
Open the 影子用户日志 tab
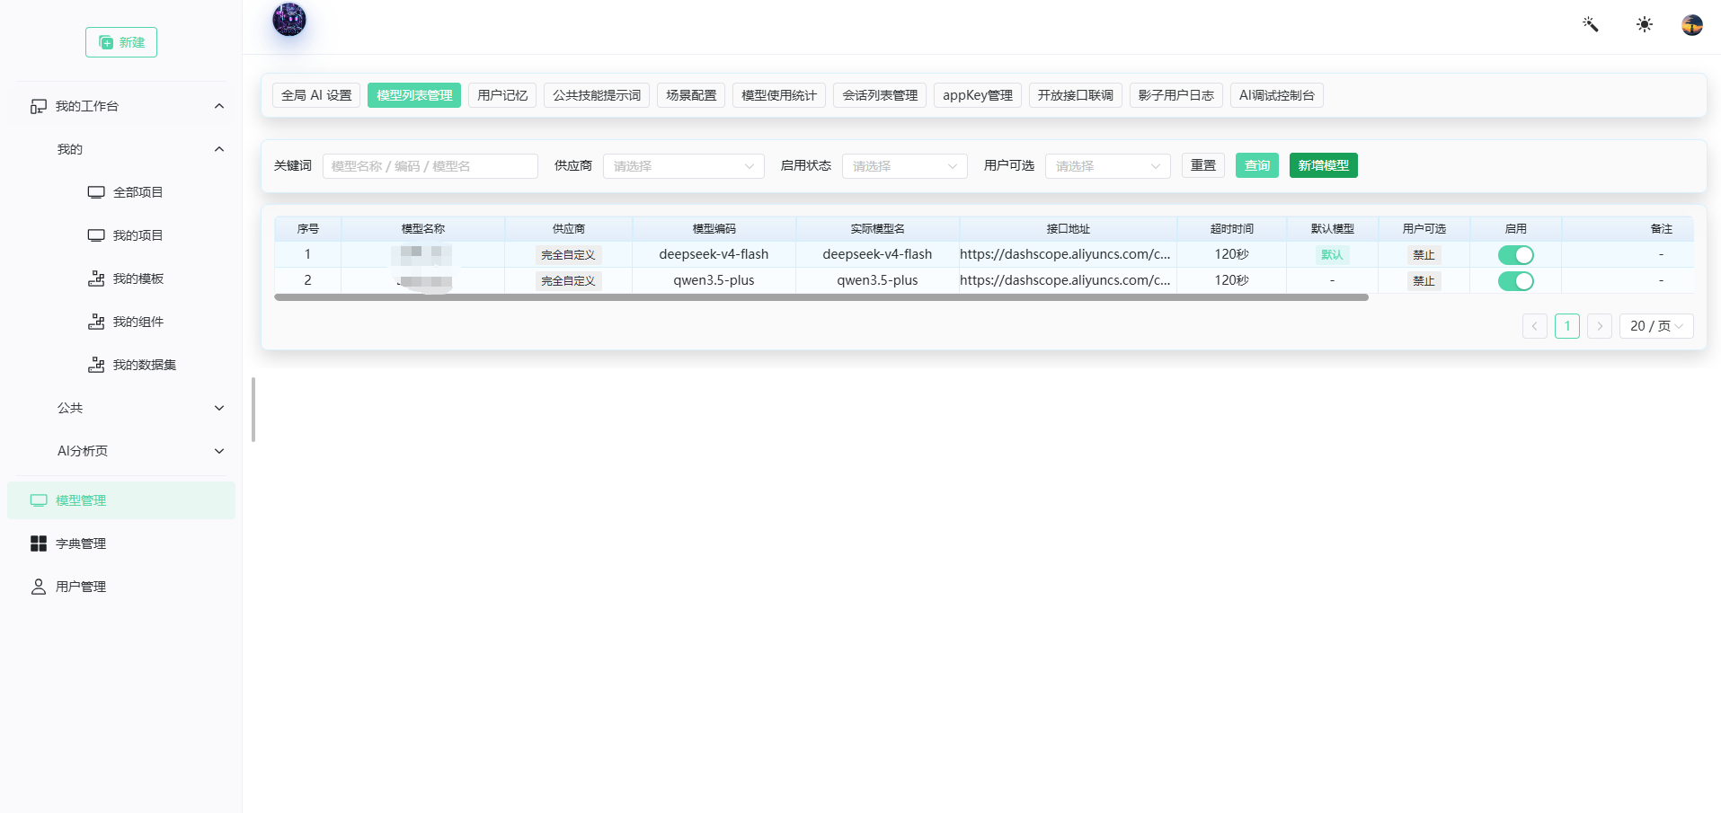point(1176,95)
